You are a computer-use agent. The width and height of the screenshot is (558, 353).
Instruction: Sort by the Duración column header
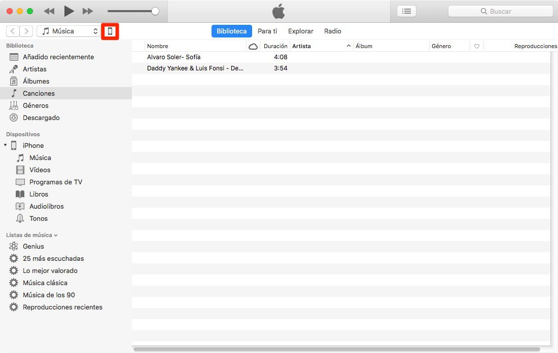pos(275,46)
